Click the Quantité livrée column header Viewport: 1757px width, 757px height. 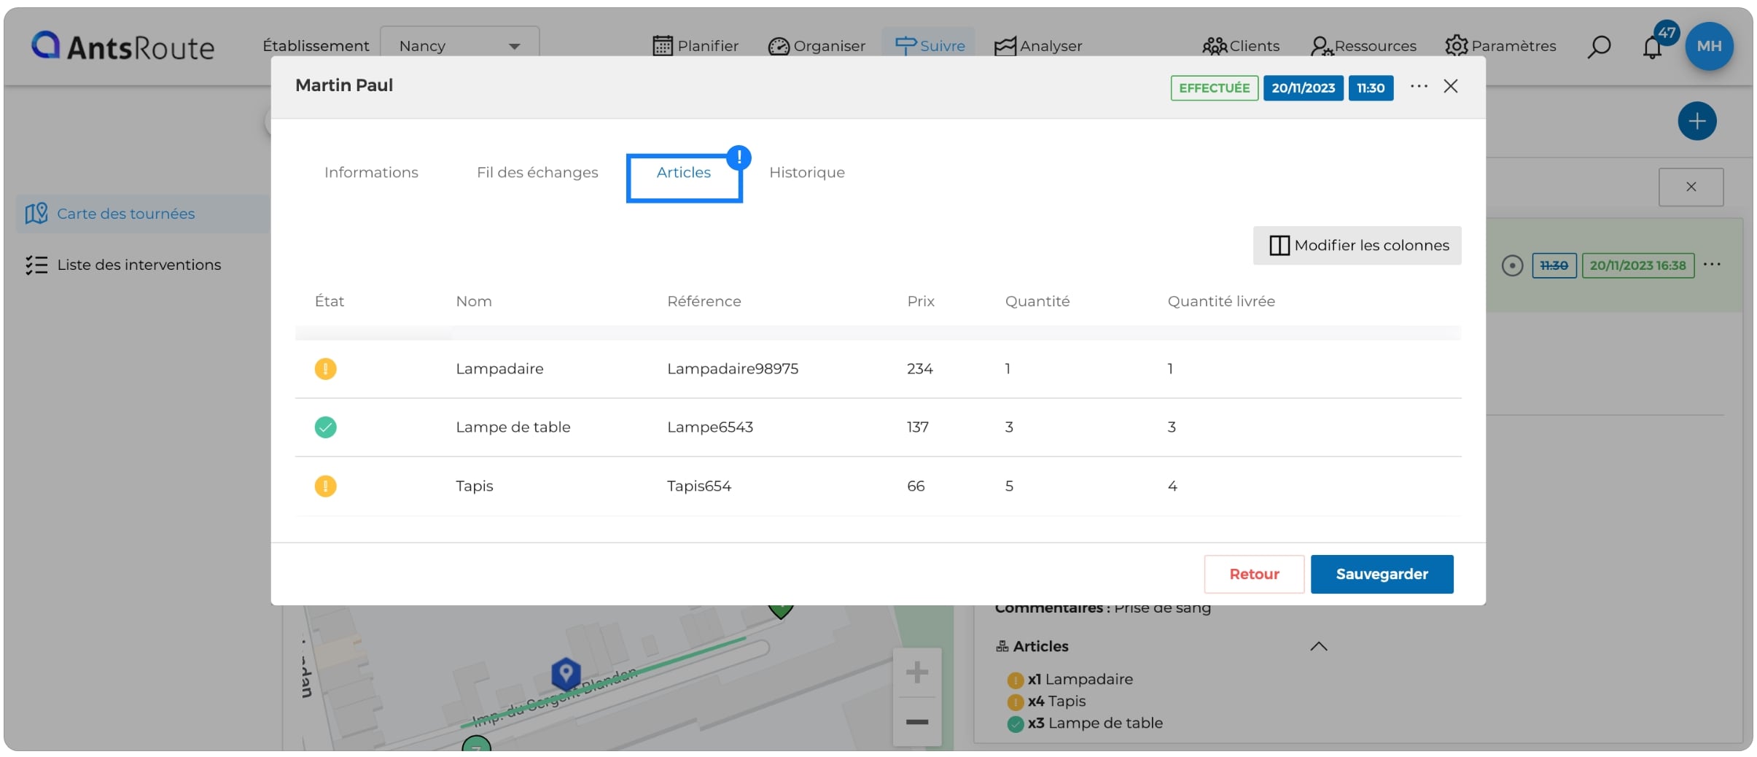click(1221, 301)
